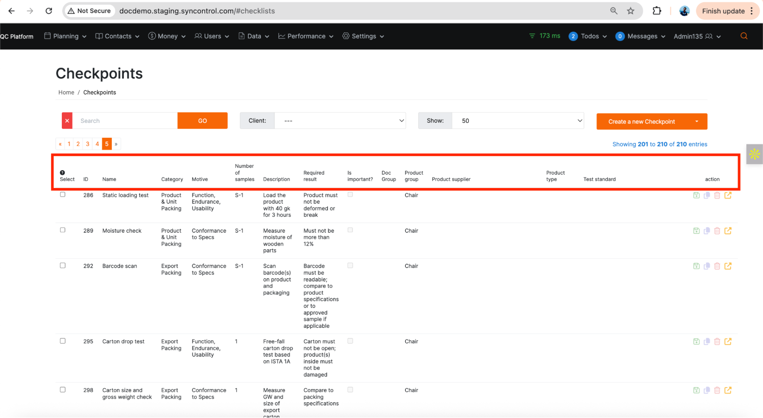Click the red X clear search button
763x418 pixels.
coord(67,121)
